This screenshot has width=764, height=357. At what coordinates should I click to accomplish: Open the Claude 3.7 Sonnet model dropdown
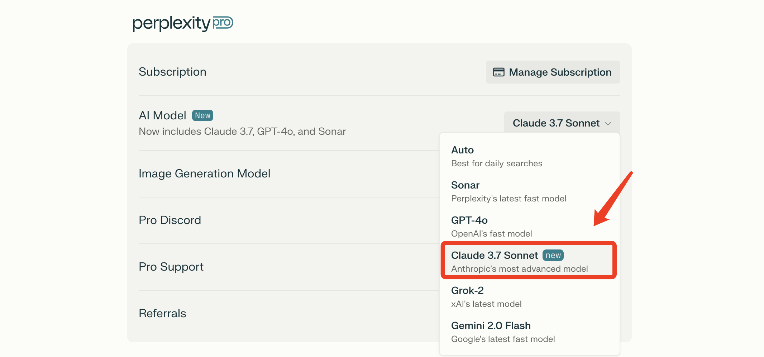click(562, 123)
